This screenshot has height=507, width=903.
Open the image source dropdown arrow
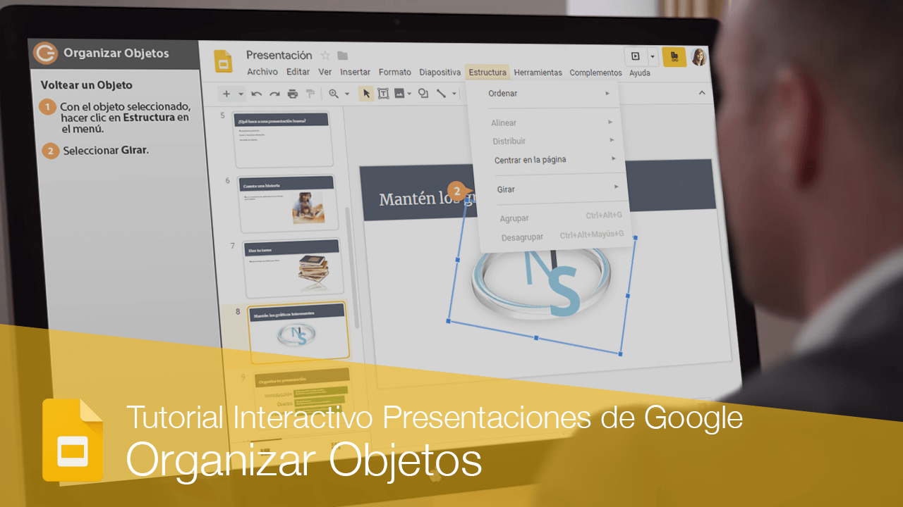click(409, 93)
